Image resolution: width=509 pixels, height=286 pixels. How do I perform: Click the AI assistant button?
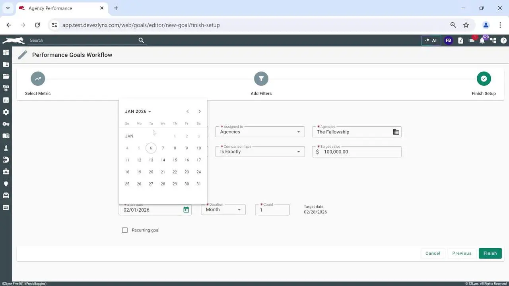click(431, 41)
